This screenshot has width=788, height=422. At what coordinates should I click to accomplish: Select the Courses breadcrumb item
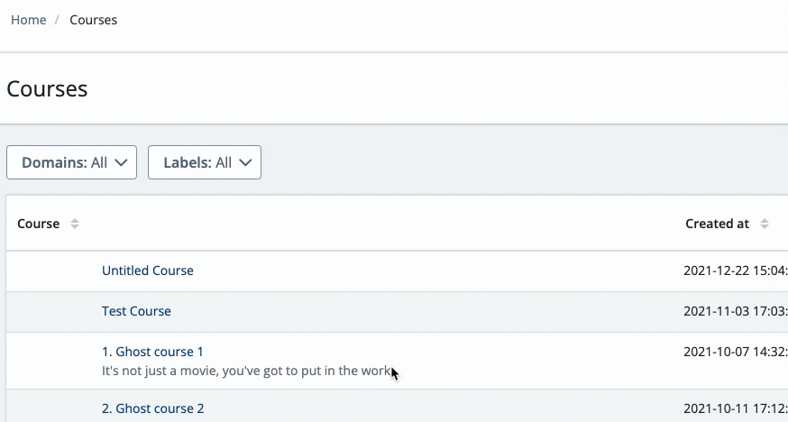pyautogui.click(x=94, y=20)
